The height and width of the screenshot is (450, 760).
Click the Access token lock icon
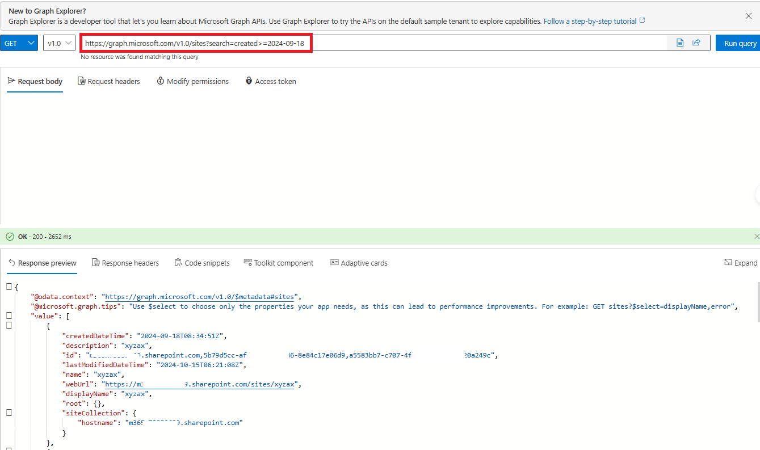tap(249, 81)
